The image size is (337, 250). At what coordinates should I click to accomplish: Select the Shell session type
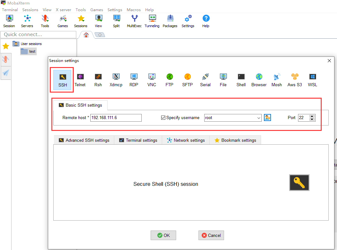pos(241,80)
